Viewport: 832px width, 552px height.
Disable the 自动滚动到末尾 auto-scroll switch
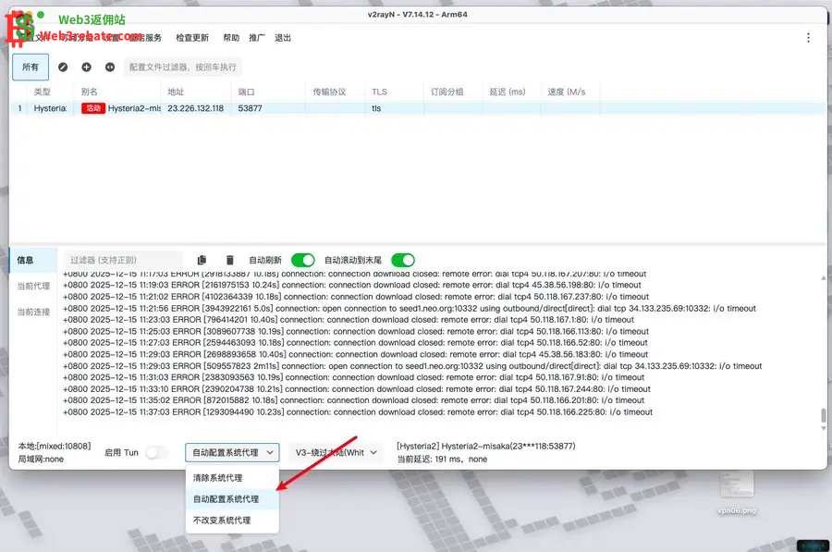click(402, 261)
